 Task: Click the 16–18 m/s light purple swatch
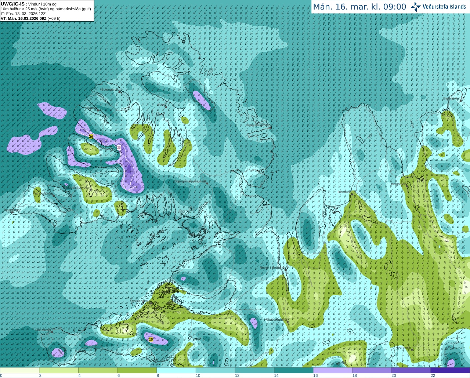tap(333, 370)
